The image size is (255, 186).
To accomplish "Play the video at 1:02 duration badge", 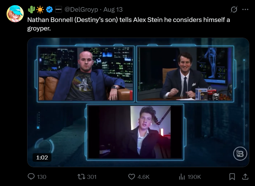I will 42,157.
